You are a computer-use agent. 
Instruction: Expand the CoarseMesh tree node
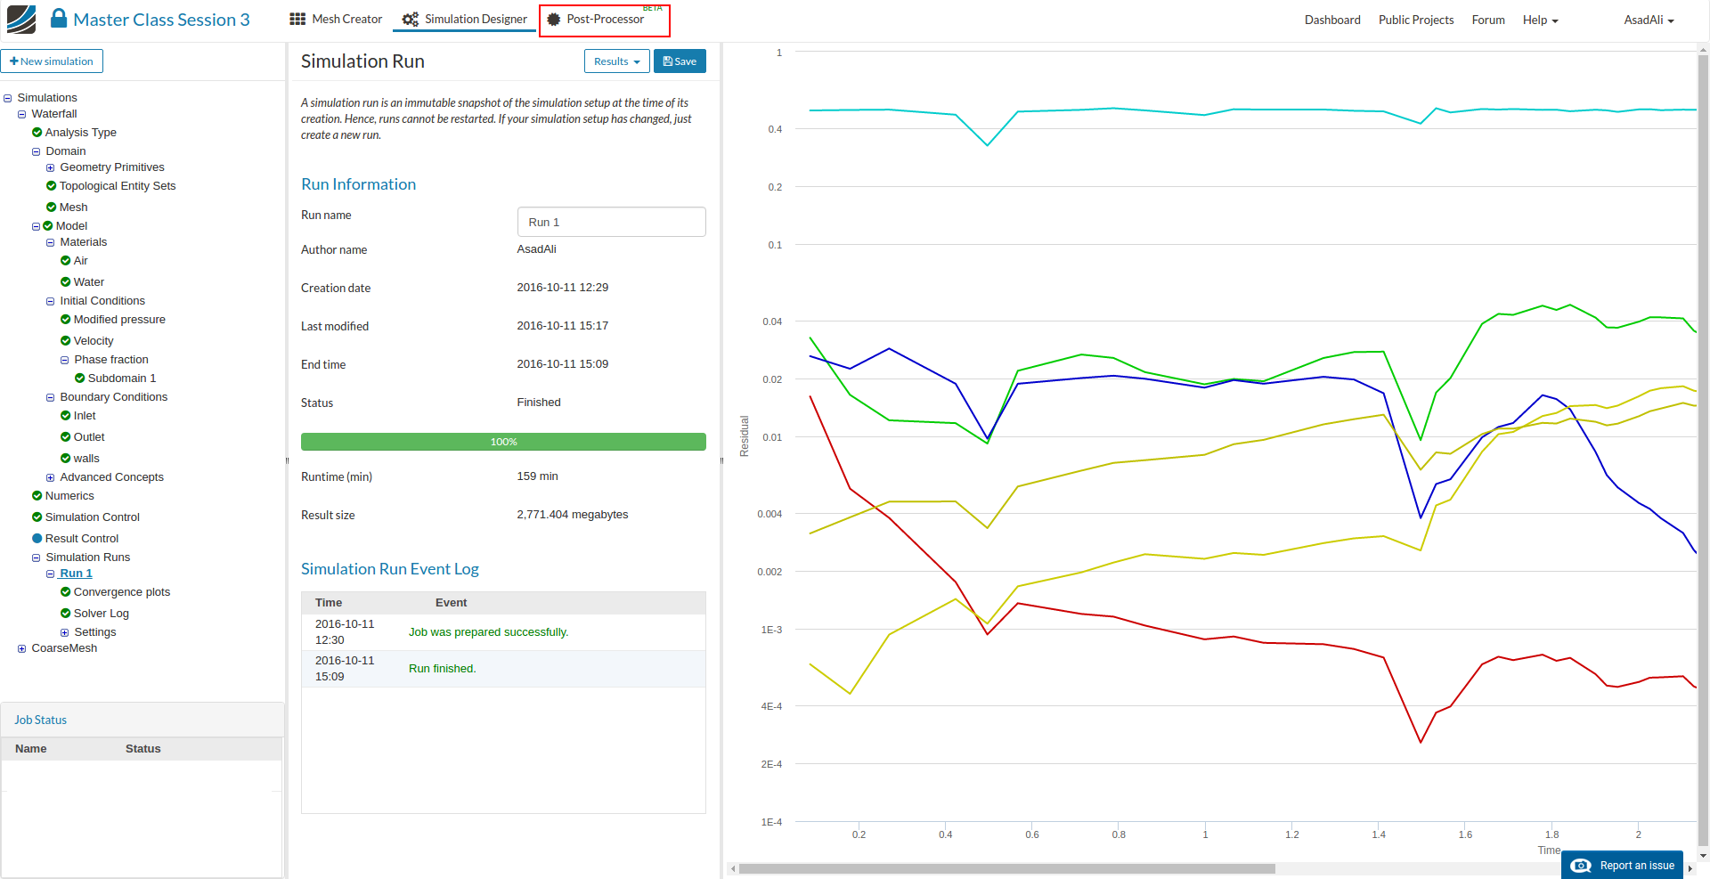point(22,649)
